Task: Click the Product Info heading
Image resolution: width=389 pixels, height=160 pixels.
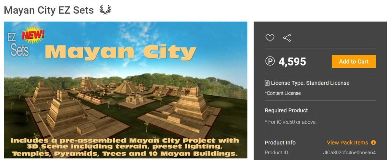Action: (x=280, y=143)
